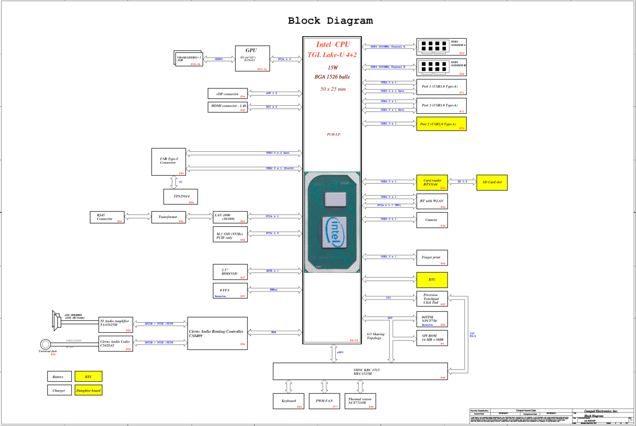Select the TI Audio Amplifier TAS5825M block
Screen dimensions: 636x426
[116, 325]
